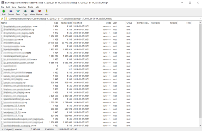
Task: Open the File menu
Action: point(3,7)
